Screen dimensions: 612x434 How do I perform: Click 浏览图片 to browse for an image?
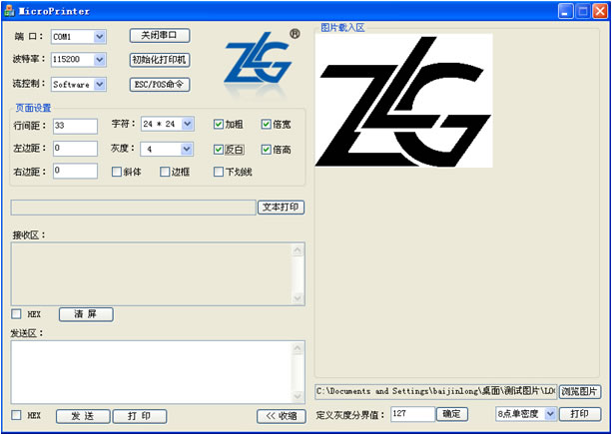(x=580, y=391)
